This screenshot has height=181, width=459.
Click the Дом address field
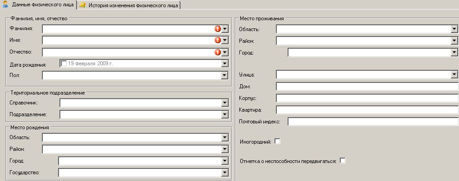click(x=367, y=87)
